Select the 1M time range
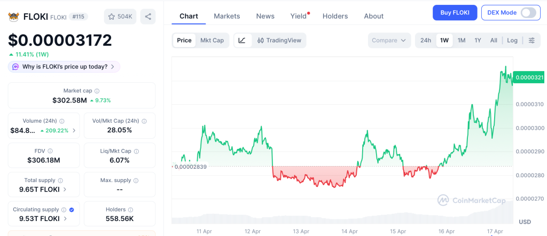This screenshot has width=547, height=236. click(x=462, y=41)
